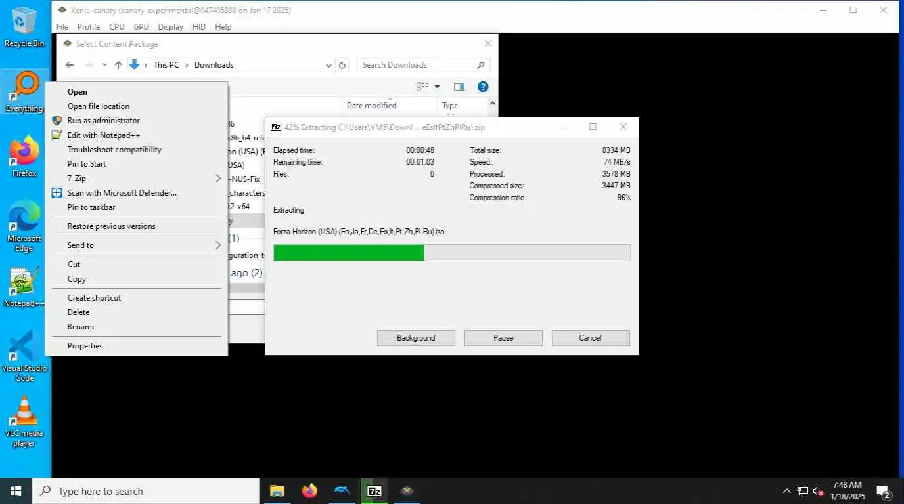Open the Xenia Display menu
The height and width of the screenshot is (504, 904).
(171, 27)
